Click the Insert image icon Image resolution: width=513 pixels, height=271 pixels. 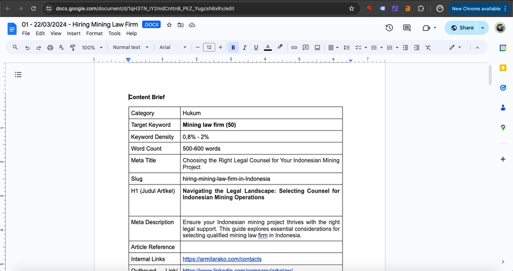317,47
